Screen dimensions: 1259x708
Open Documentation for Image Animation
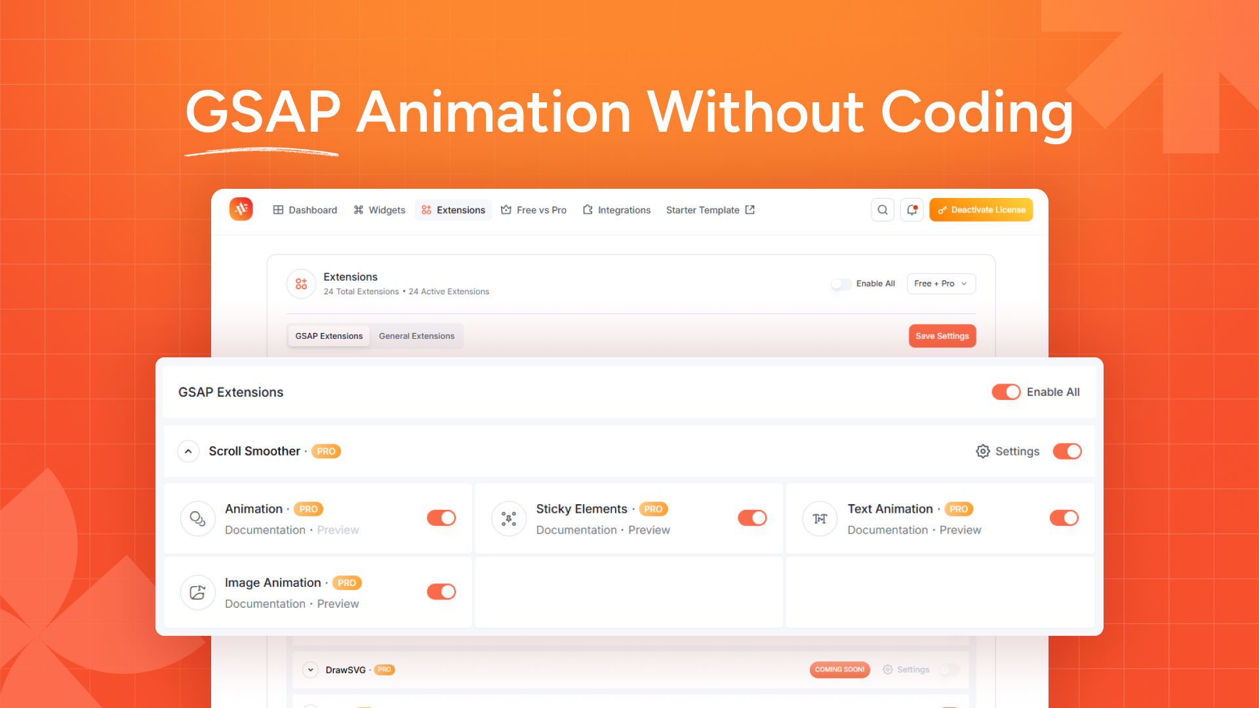[265, 603]
